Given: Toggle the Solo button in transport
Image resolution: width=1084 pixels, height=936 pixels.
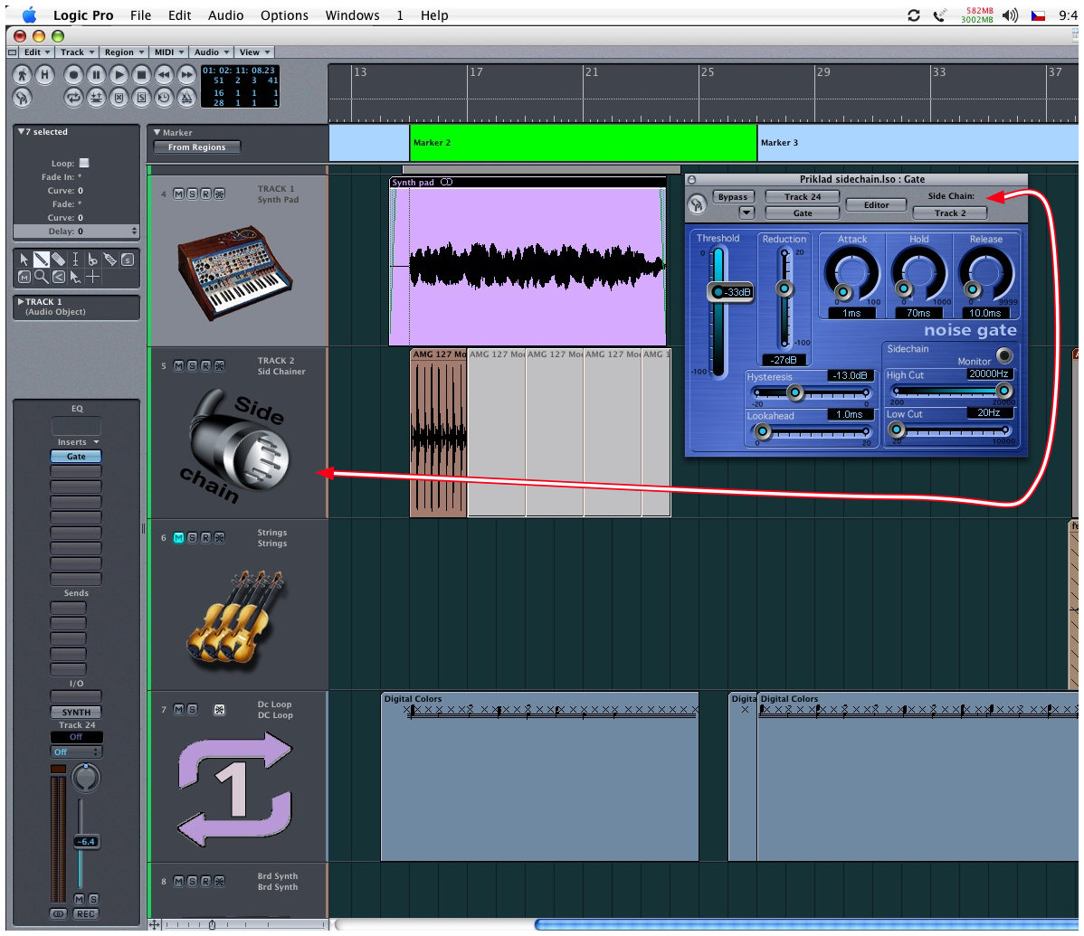Looking at the screenshot, I should 141,98.
